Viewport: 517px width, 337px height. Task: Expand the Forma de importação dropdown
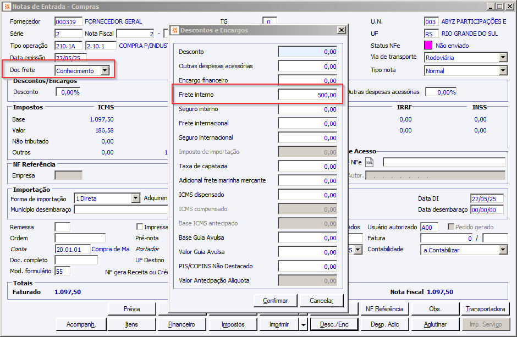click(x=135, y=198)
